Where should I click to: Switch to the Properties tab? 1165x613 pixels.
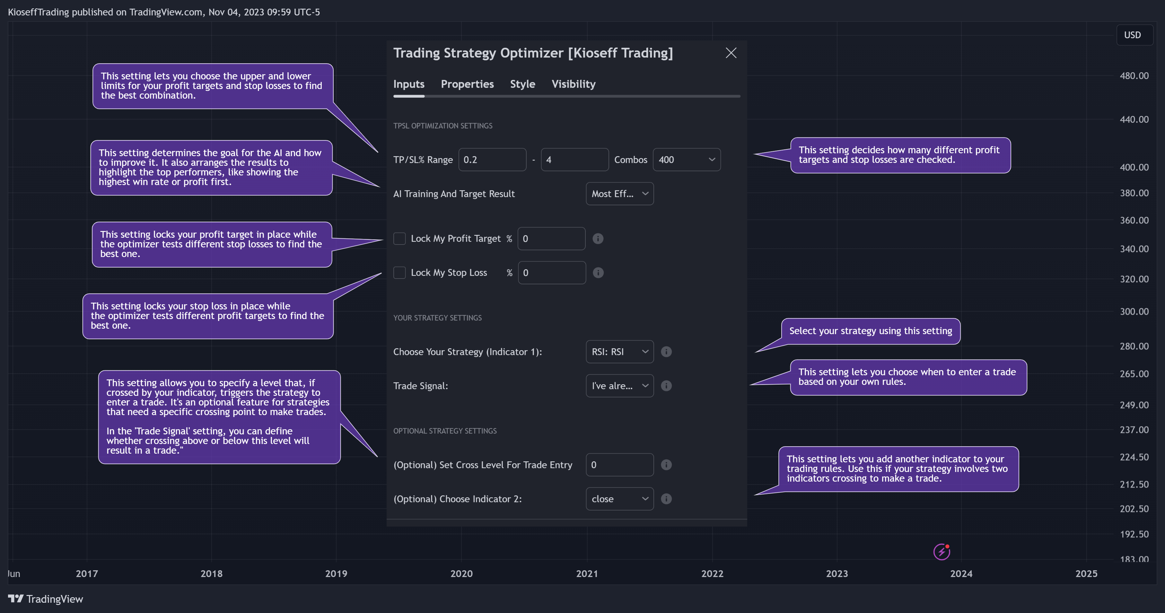point(467,84)
